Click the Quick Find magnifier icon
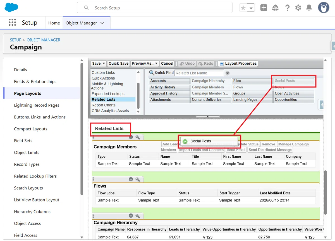This screenshot has height=241, width=335. tap(152, 73)
